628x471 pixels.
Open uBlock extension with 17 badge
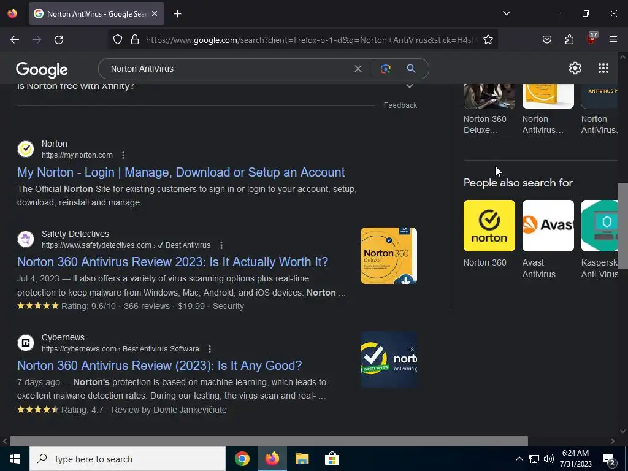pyautogui.click(x=592, y=39)
